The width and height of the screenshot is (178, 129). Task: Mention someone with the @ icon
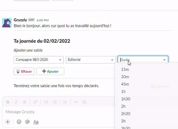27,122
